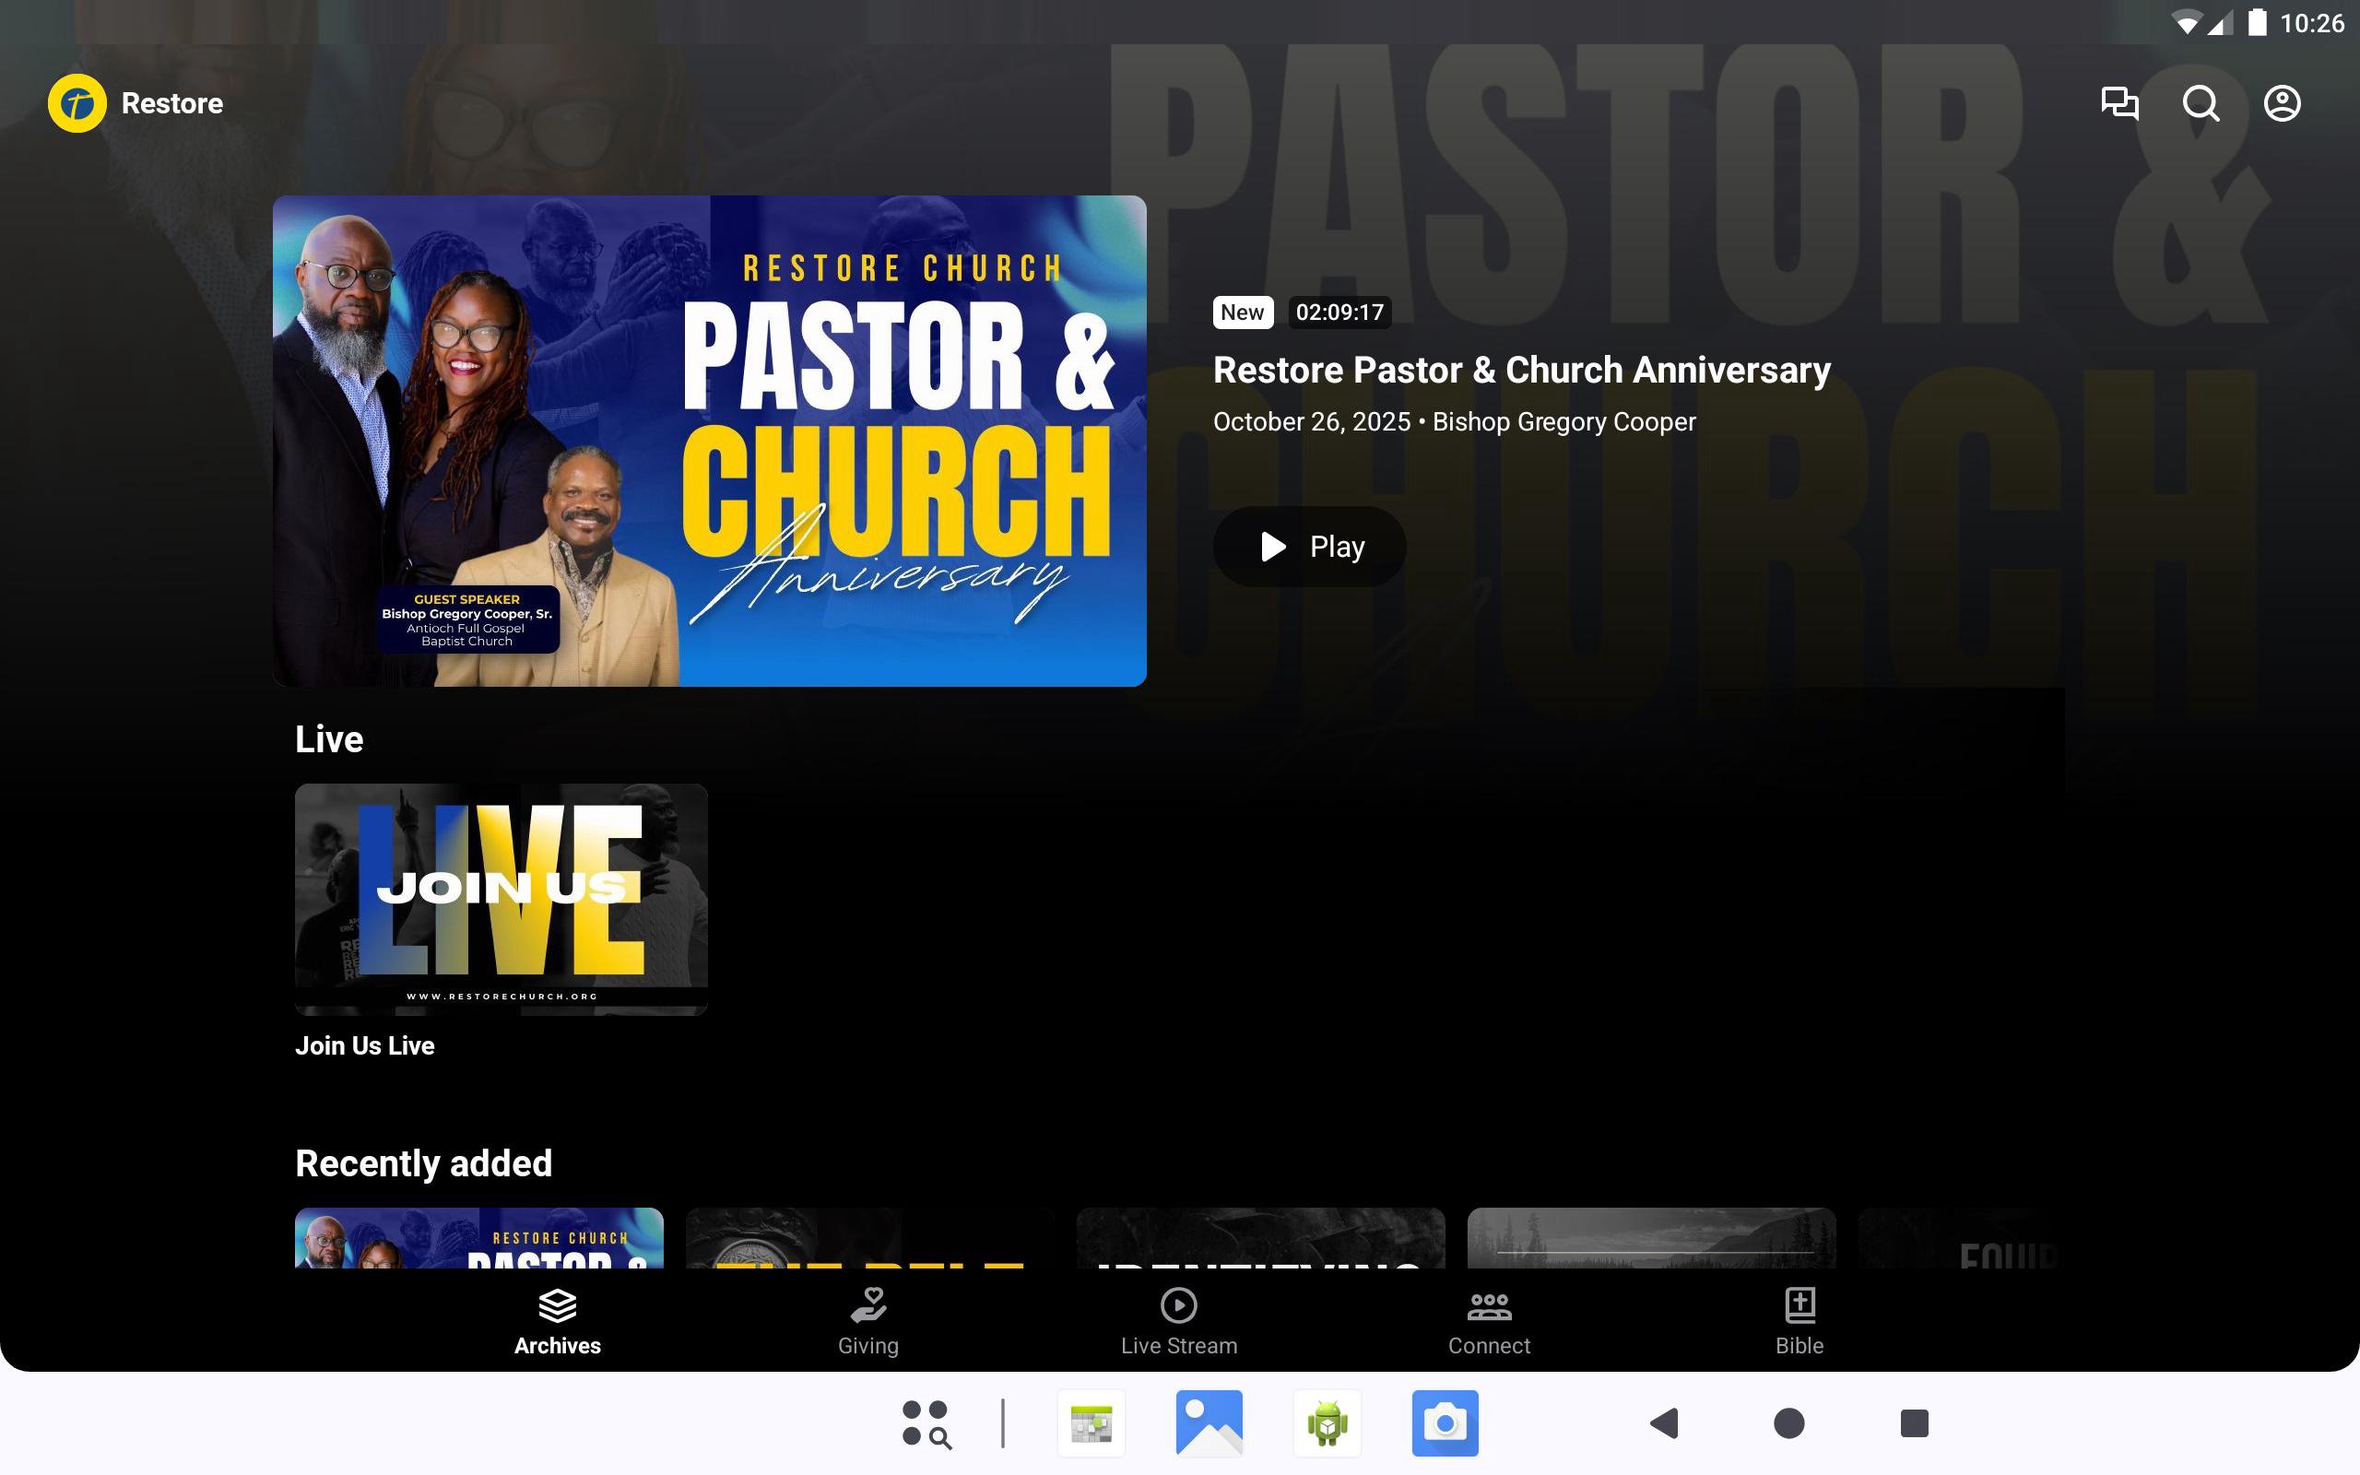Click Restore Pastor & Church Anniversary title

tap(1521, 371)
